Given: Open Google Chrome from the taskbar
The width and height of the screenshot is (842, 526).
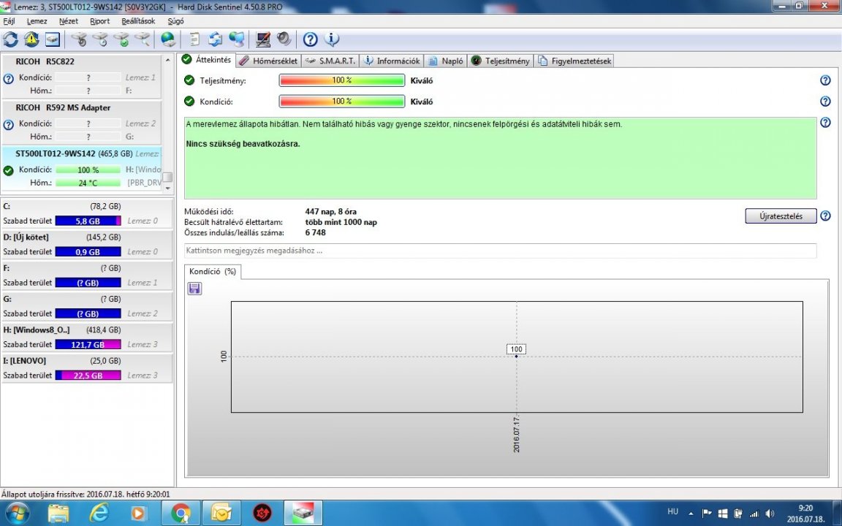Looking at the screenshot, I should click(x=181, y=513).
